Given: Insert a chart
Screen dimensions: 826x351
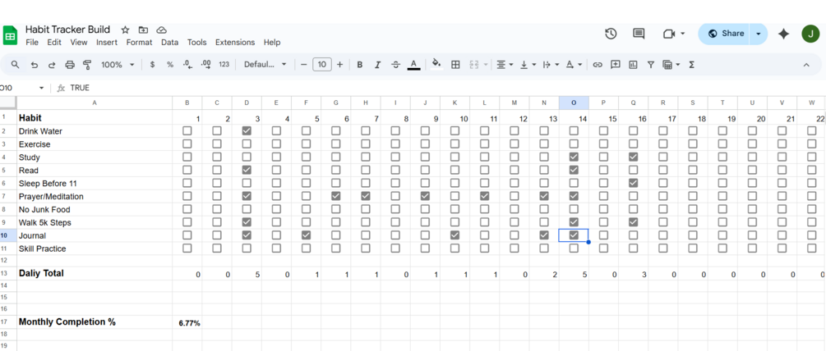Looking at the screenshot, I should 633,65.
